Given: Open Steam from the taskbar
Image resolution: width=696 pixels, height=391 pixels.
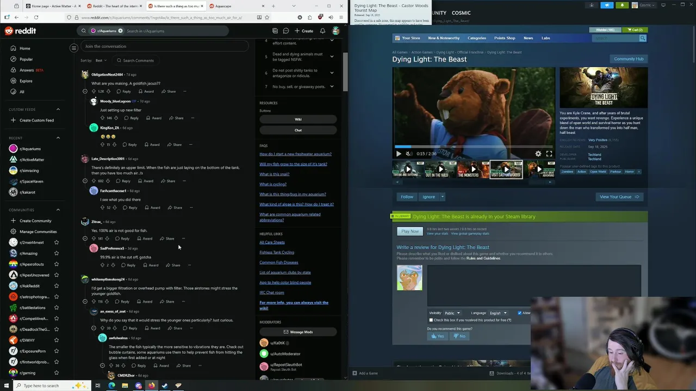Looking at the screenshot, I should 164,386.
